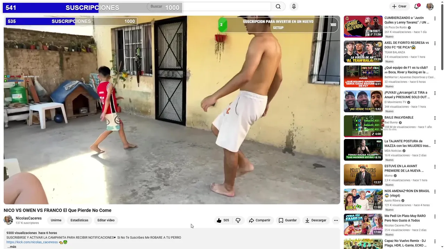
Task: Open options menu for CUMBIERIZANDO video
Action: 435,19
